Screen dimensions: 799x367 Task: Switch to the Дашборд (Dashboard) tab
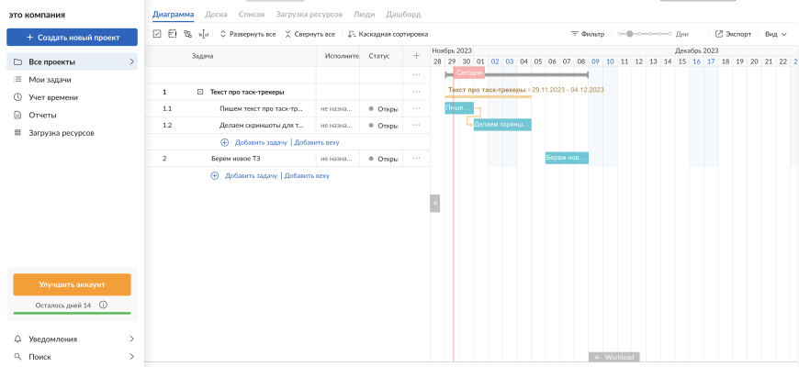[x=403, y=15]
